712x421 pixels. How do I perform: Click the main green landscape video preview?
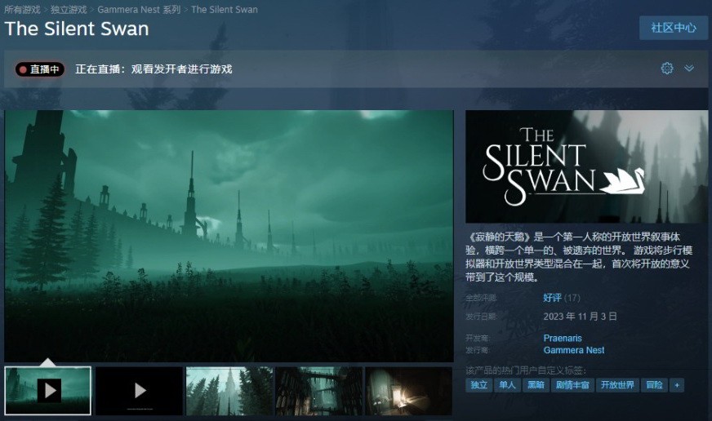pyautogui.click(x=229, y=236)
